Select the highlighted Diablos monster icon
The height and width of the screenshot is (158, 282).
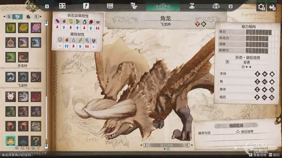click(11, 141)
